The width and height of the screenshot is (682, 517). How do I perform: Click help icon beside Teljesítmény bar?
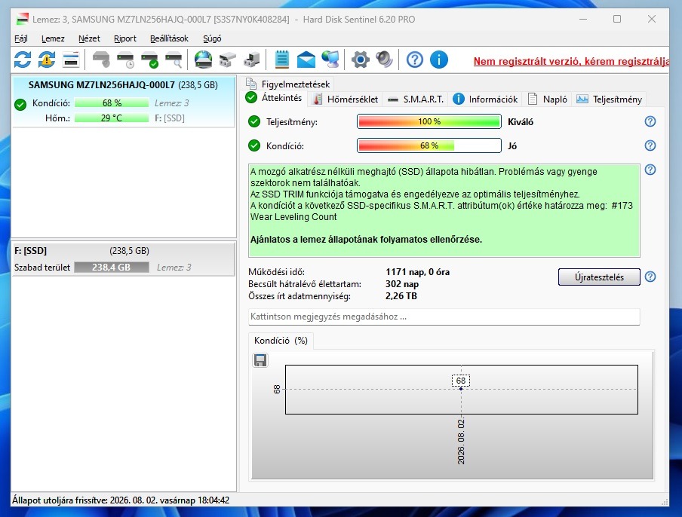(650, 121)
